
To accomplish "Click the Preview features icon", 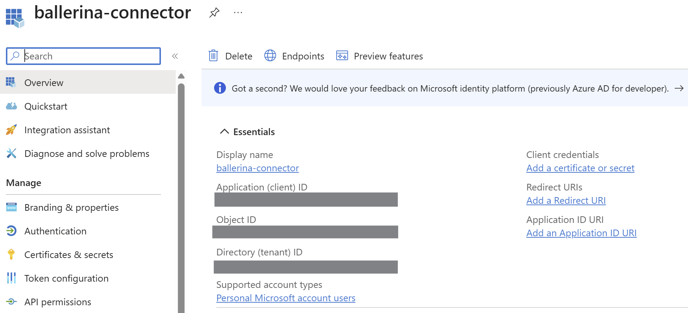I will tap(342, 56).
